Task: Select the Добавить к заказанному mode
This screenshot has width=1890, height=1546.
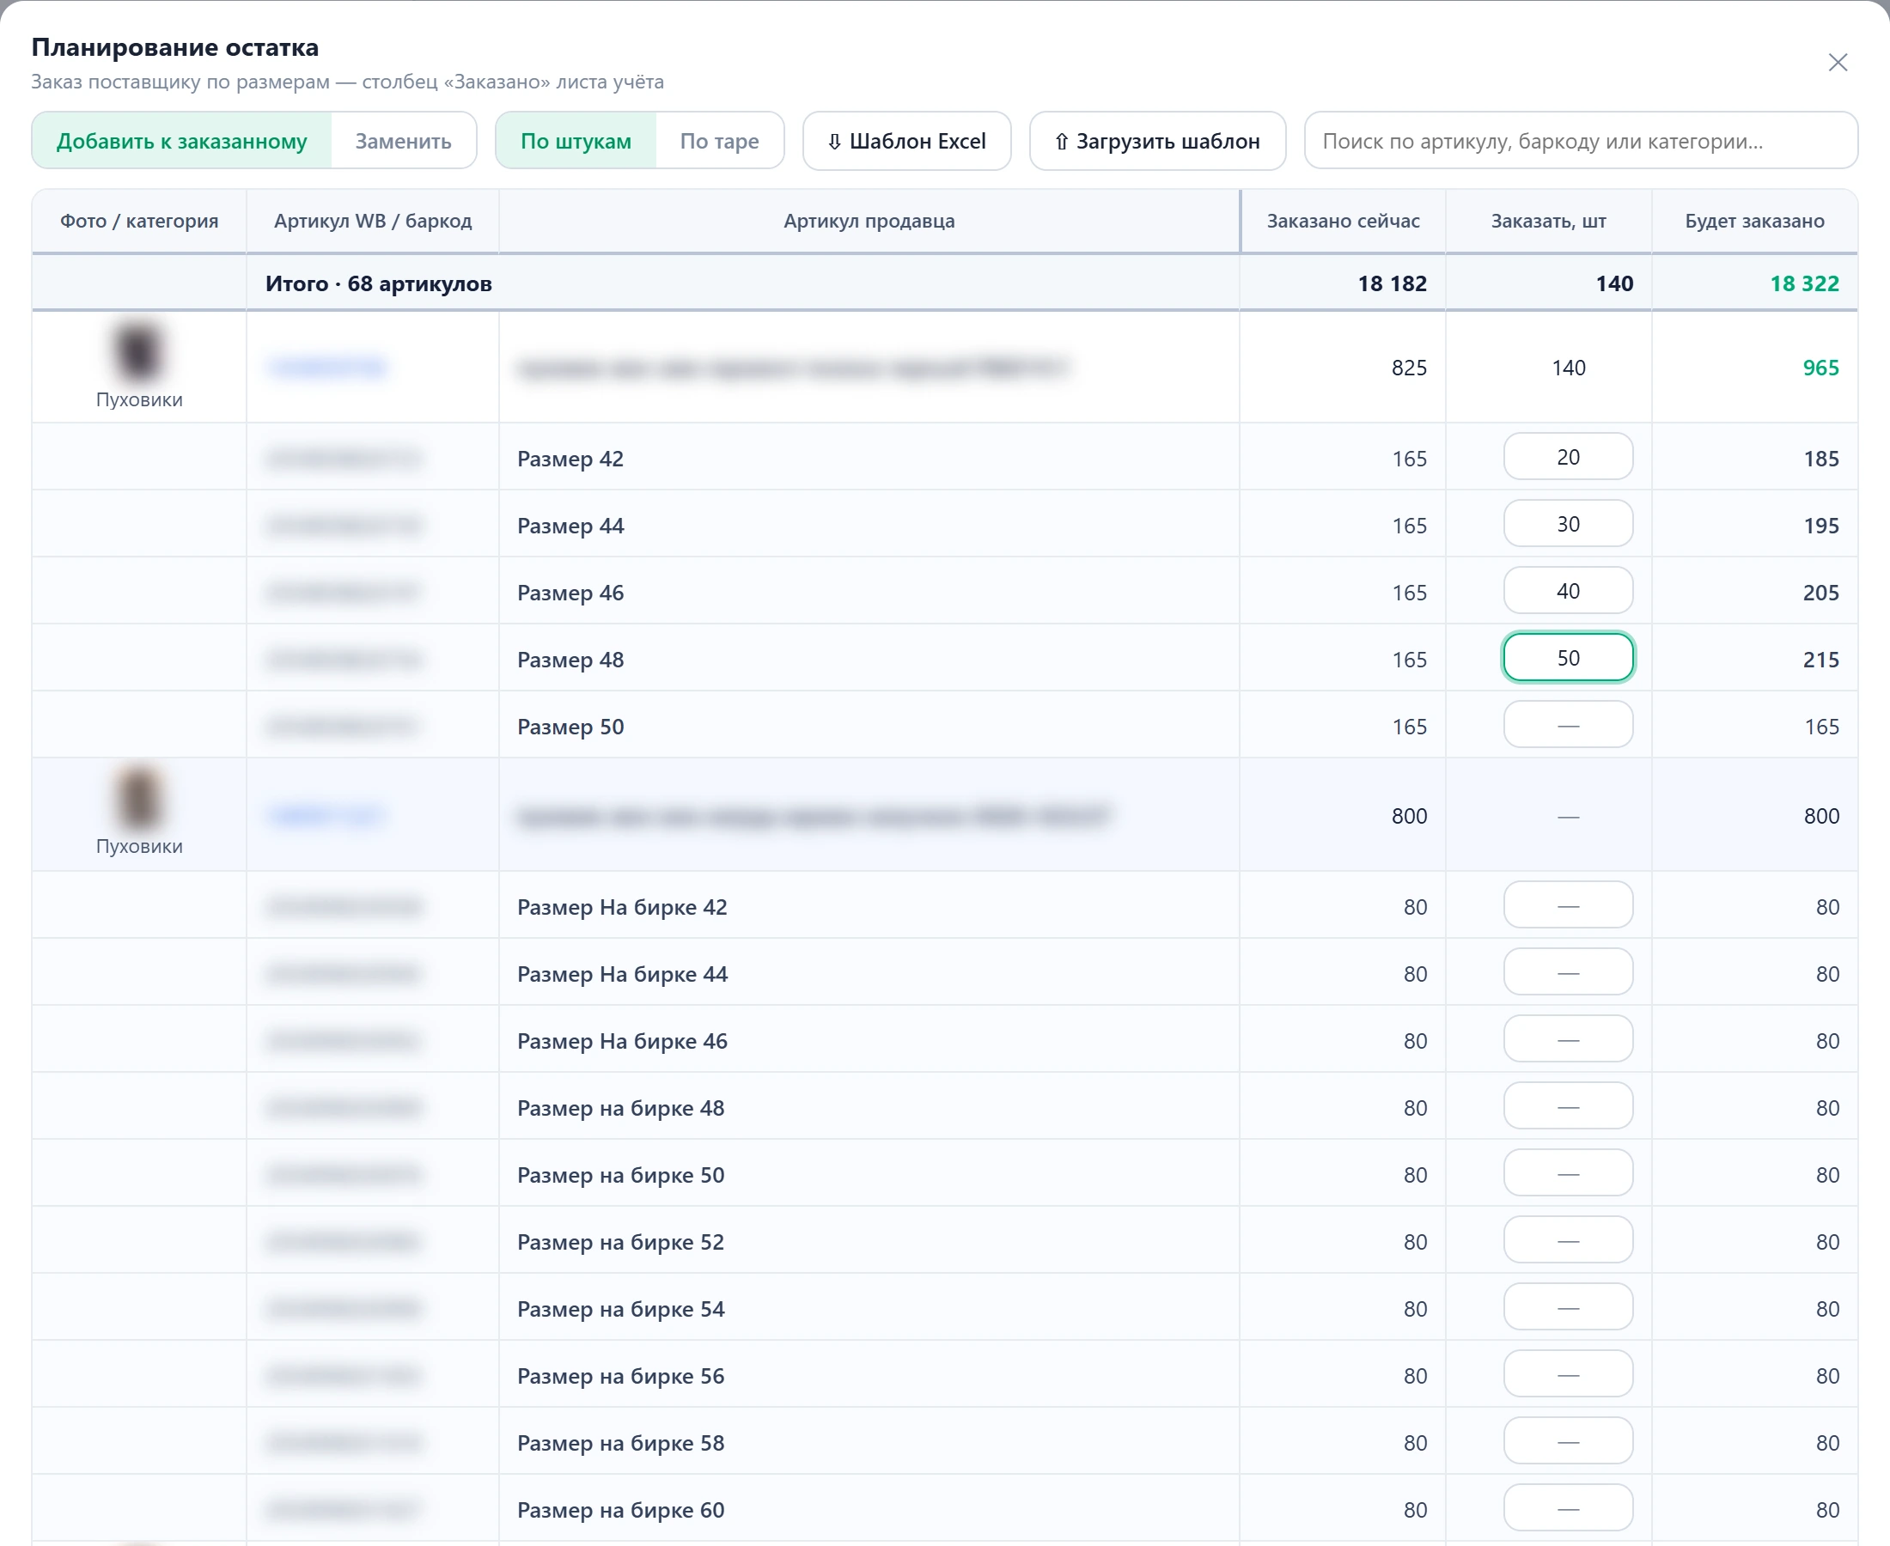Action: click(181, 141)
